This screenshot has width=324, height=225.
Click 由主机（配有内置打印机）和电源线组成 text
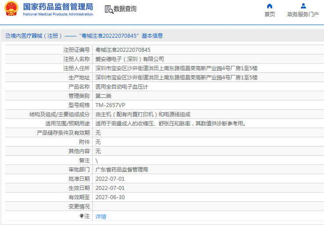143,114
